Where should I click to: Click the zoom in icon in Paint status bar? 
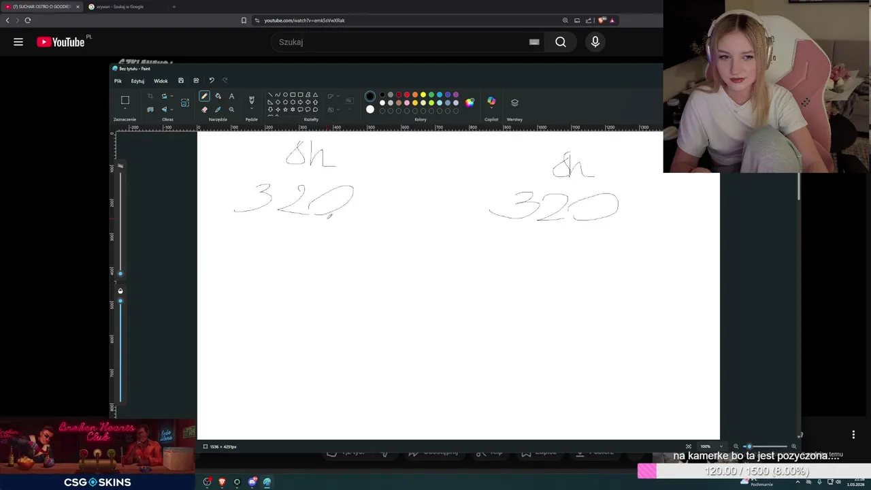point(793,446)
